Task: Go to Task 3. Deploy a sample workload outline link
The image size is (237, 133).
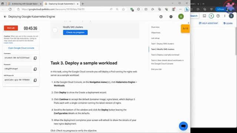Action: (x=165, y=55)
